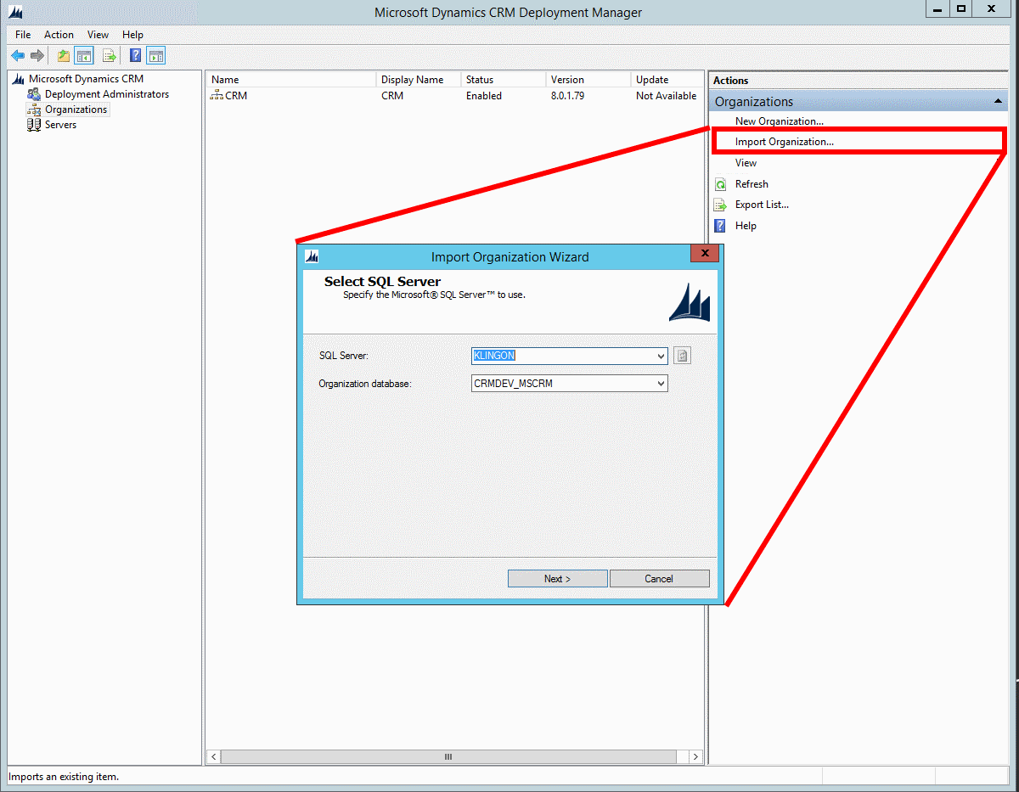This screenshot has height=792, width=1019.
Task: Select Deployment Administrators in the tree
Action: click(107, 94)
